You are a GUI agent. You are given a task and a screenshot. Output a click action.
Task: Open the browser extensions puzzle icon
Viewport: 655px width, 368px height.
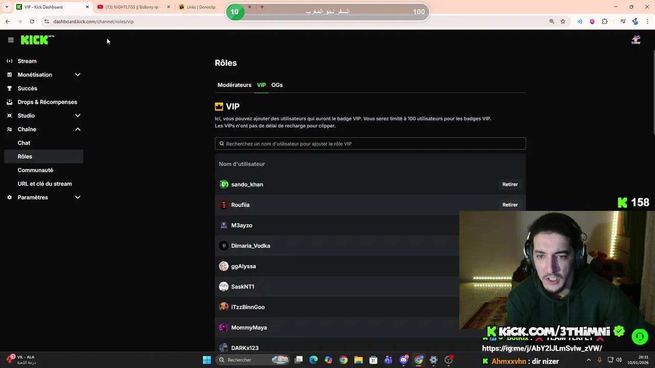[x=605, y=21]
